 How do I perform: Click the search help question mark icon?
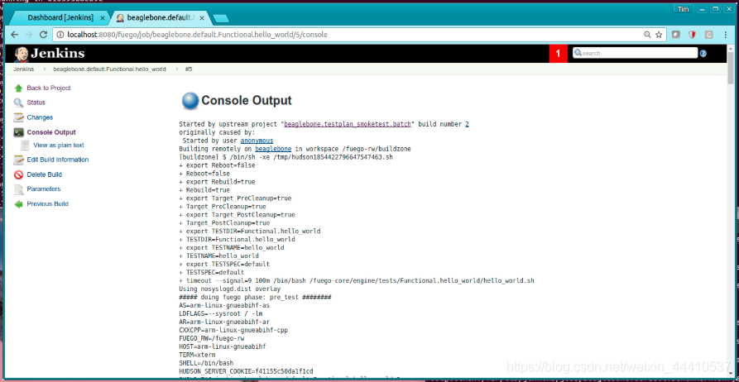703,54
